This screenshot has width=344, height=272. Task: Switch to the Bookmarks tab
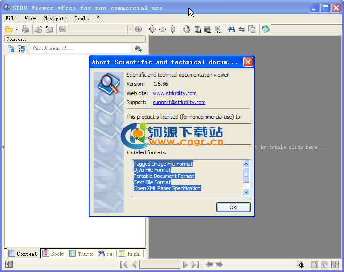(54, 254)
